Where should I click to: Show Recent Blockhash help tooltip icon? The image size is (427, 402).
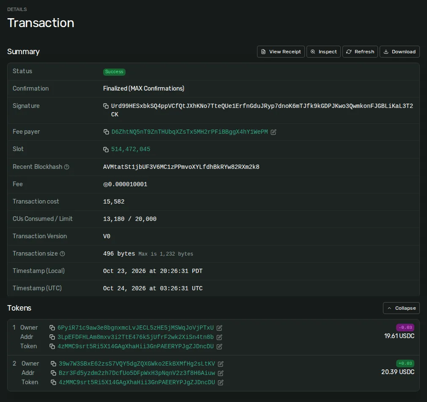pos(66,167)
